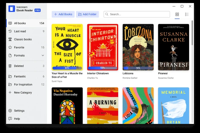Open Last read list
The image size is (200, 133).
pos(27,31)
